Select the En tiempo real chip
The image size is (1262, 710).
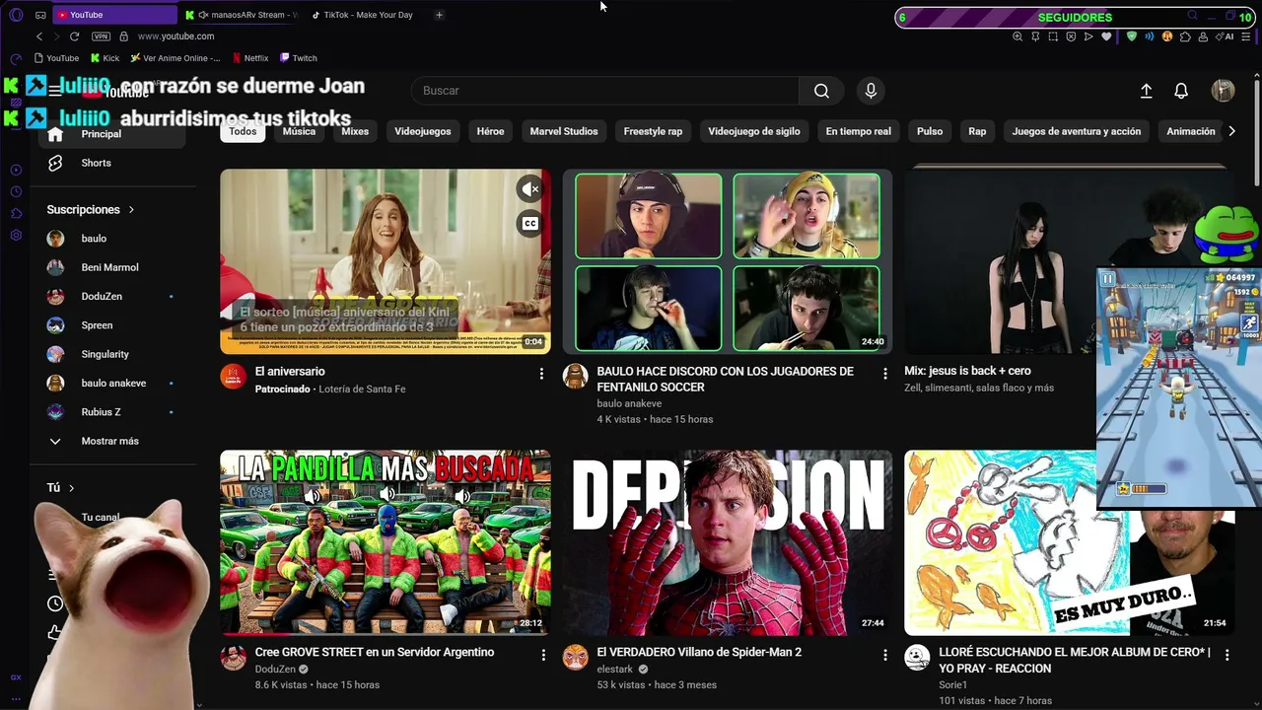pos(858,131)
